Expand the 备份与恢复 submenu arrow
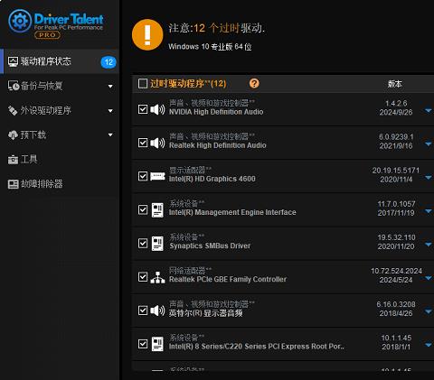 (110, 87)
